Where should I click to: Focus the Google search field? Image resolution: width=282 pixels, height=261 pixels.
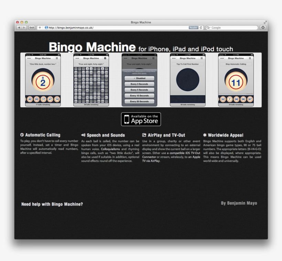click(232, 28)
